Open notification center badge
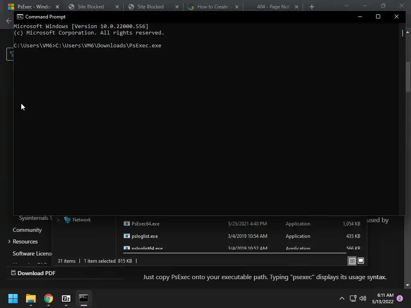Viewport: 411px width, 308px height. tap(400, 298)
